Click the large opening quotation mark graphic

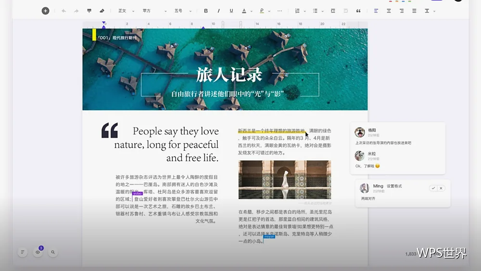[110, 130]
